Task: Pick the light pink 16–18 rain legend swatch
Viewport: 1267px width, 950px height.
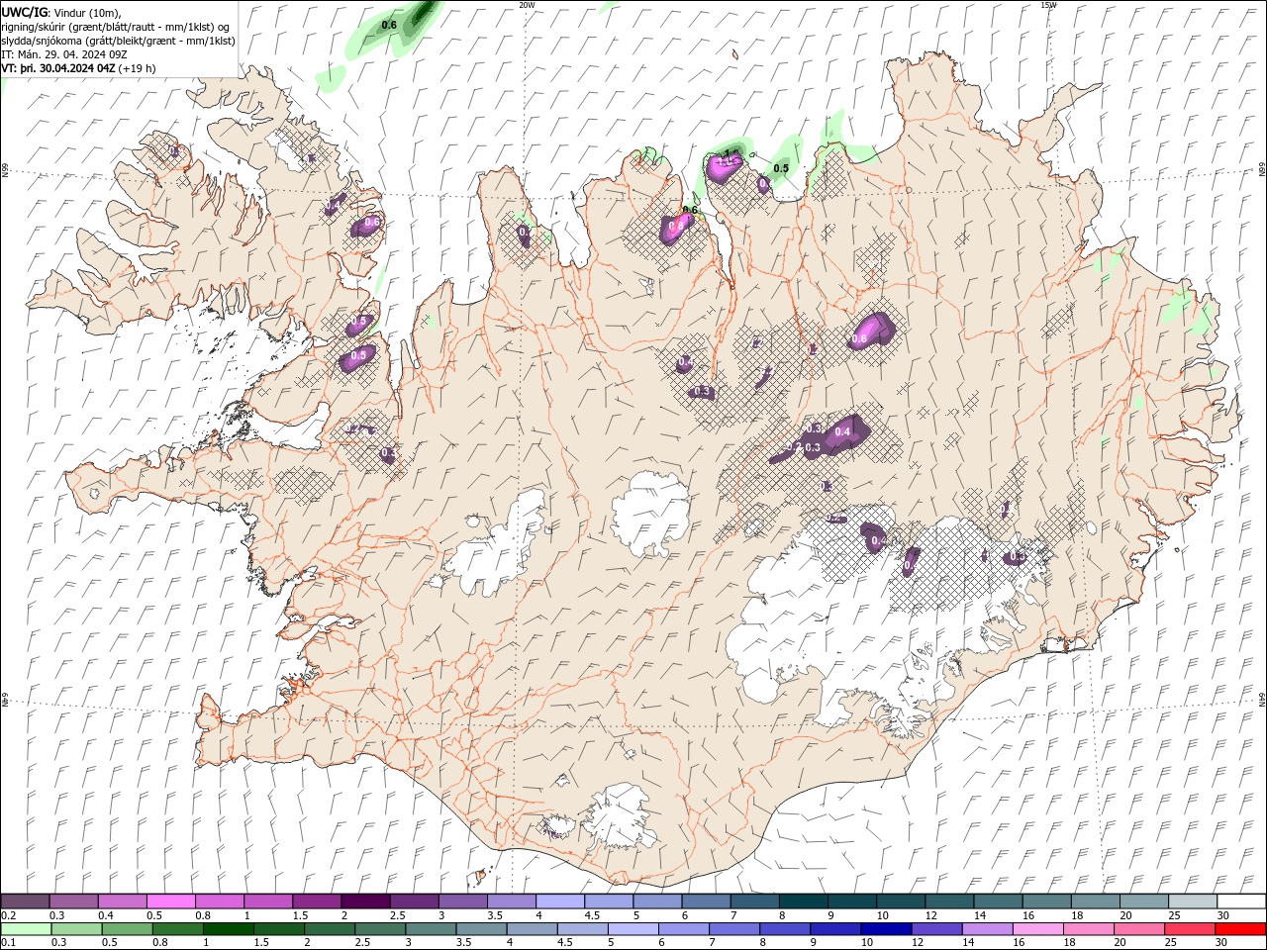Action: [x=1036, y=929]
